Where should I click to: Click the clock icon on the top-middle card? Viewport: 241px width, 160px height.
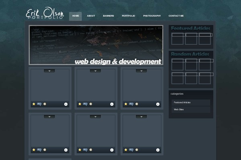[x=91, y=104]
